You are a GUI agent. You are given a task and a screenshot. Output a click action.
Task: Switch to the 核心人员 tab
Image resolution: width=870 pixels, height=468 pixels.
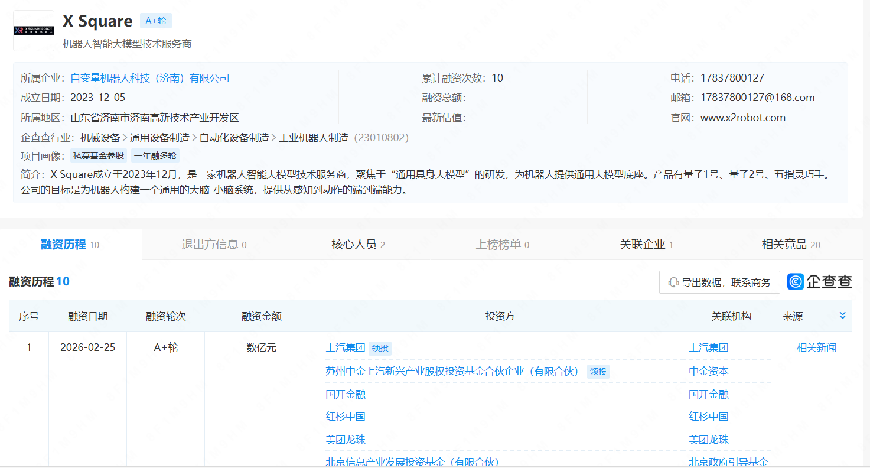[358, 245]
